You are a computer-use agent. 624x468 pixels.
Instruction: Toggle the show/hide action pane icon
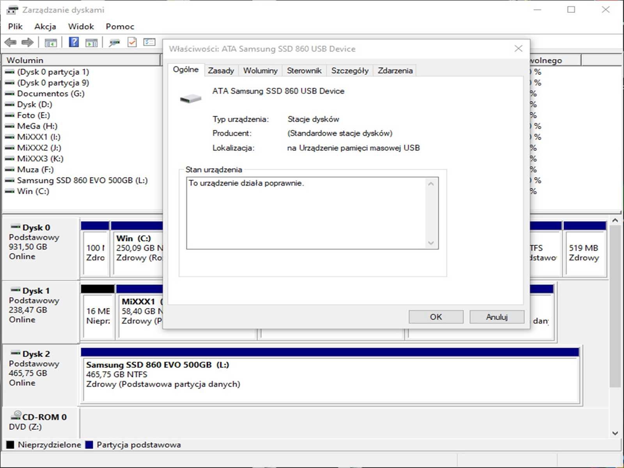point(92,43)
